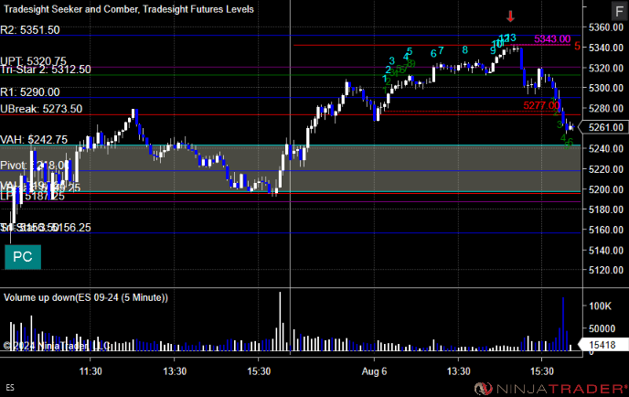629x397 pixels.
Task: Click the Aug 6 date label on the time axis
Action: [x=374, y=371]
